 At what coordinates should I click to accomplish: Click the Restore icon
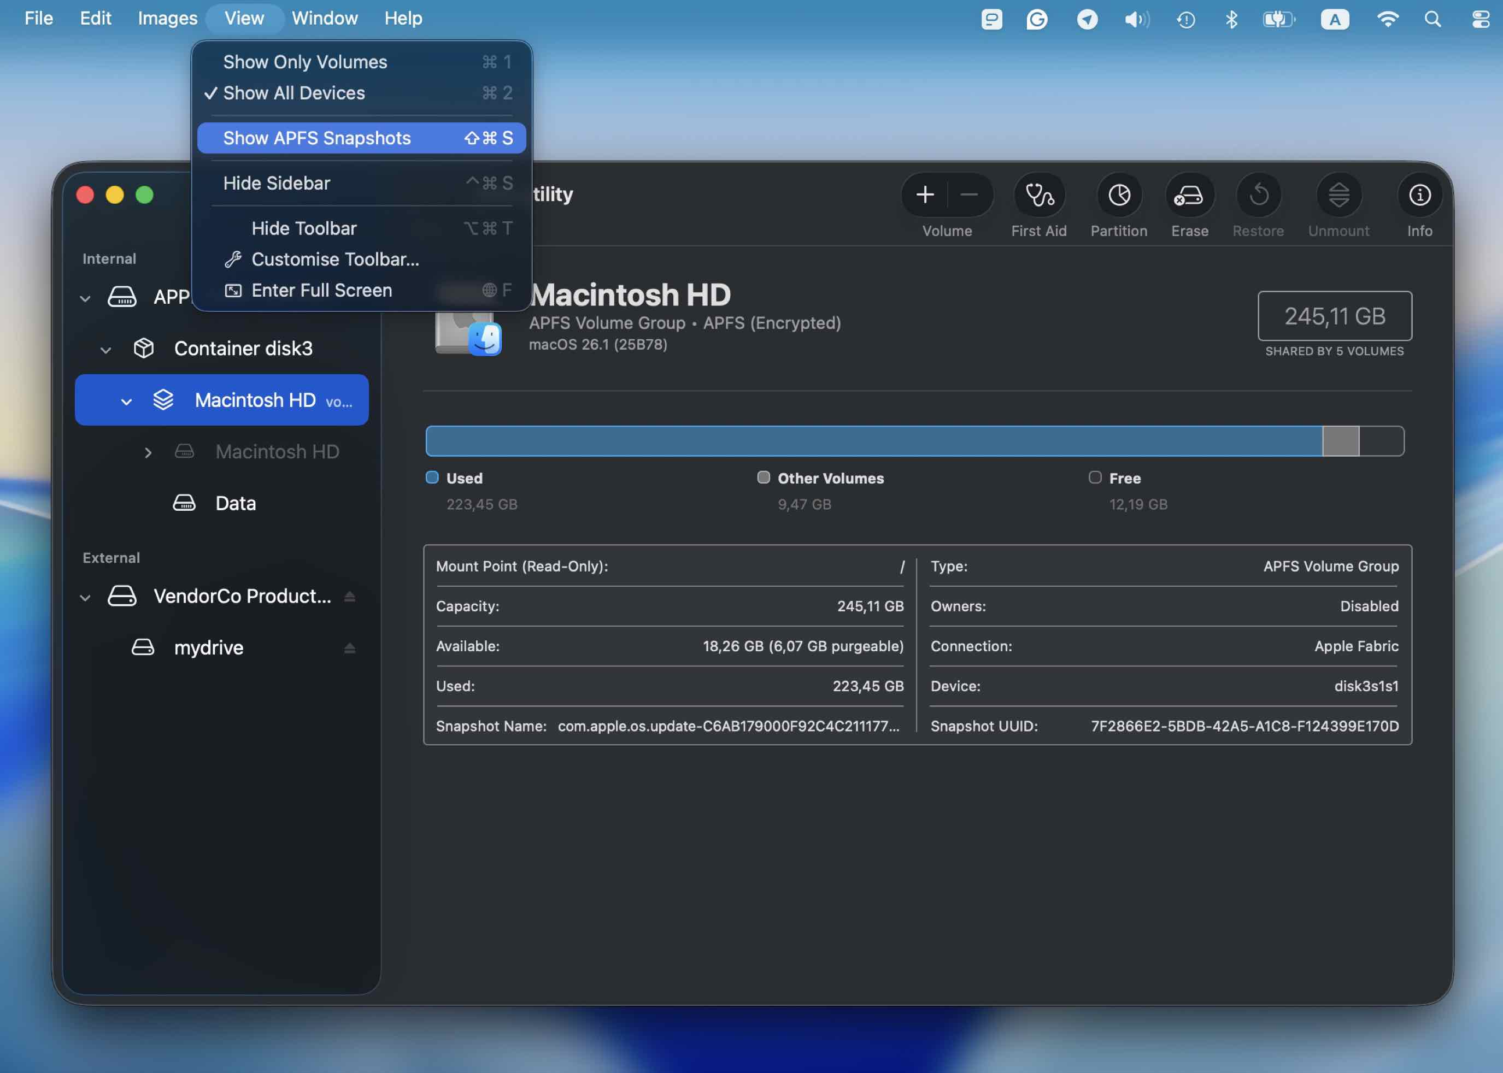click(1258, 202)
